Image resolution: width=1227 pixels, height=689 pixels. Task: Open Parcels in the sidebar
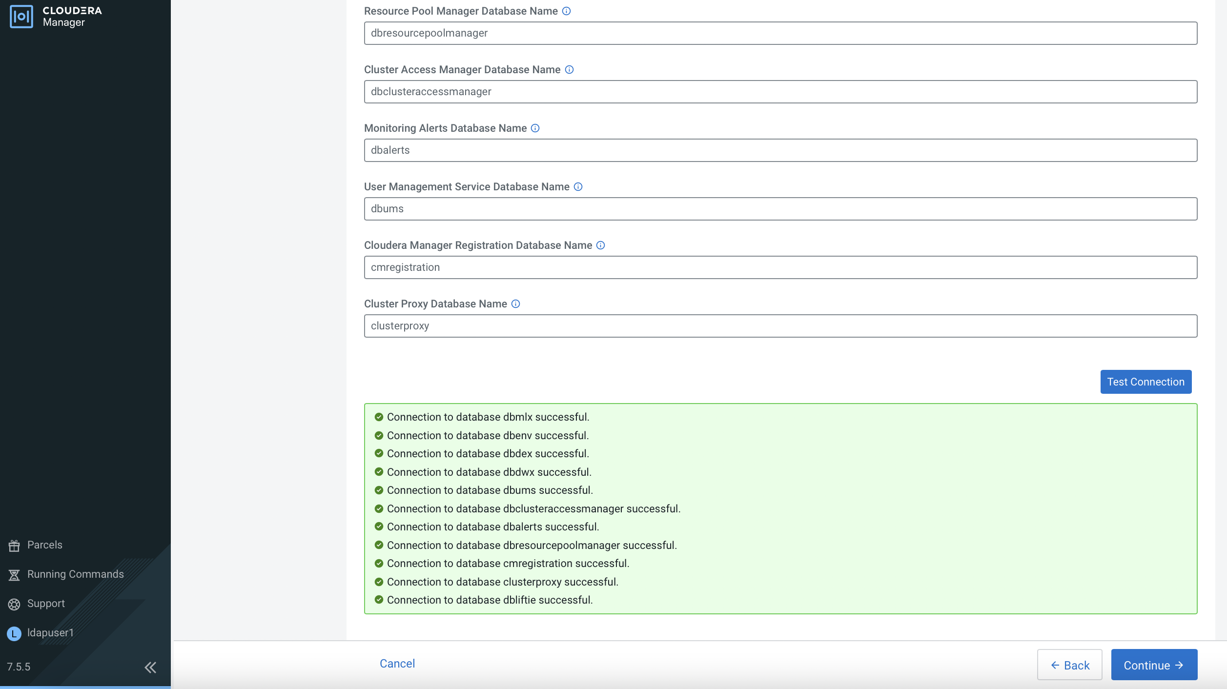coord(44,545)
